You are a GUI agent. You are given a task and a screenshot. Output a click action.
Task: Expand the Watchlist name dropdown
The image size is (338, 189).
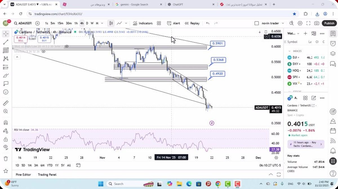point(293,33)
